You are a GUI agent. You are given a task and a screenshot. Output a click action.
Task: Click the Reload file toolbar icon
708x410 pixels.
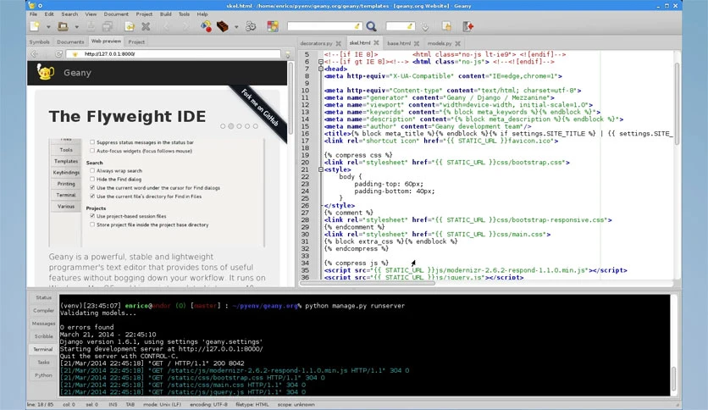pos(130,26)
